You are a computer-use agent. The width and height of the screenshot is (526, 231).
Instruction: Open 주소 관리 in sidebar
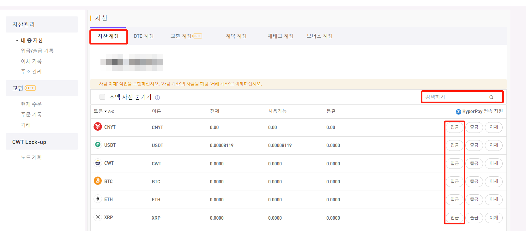(x=31, y=72)
